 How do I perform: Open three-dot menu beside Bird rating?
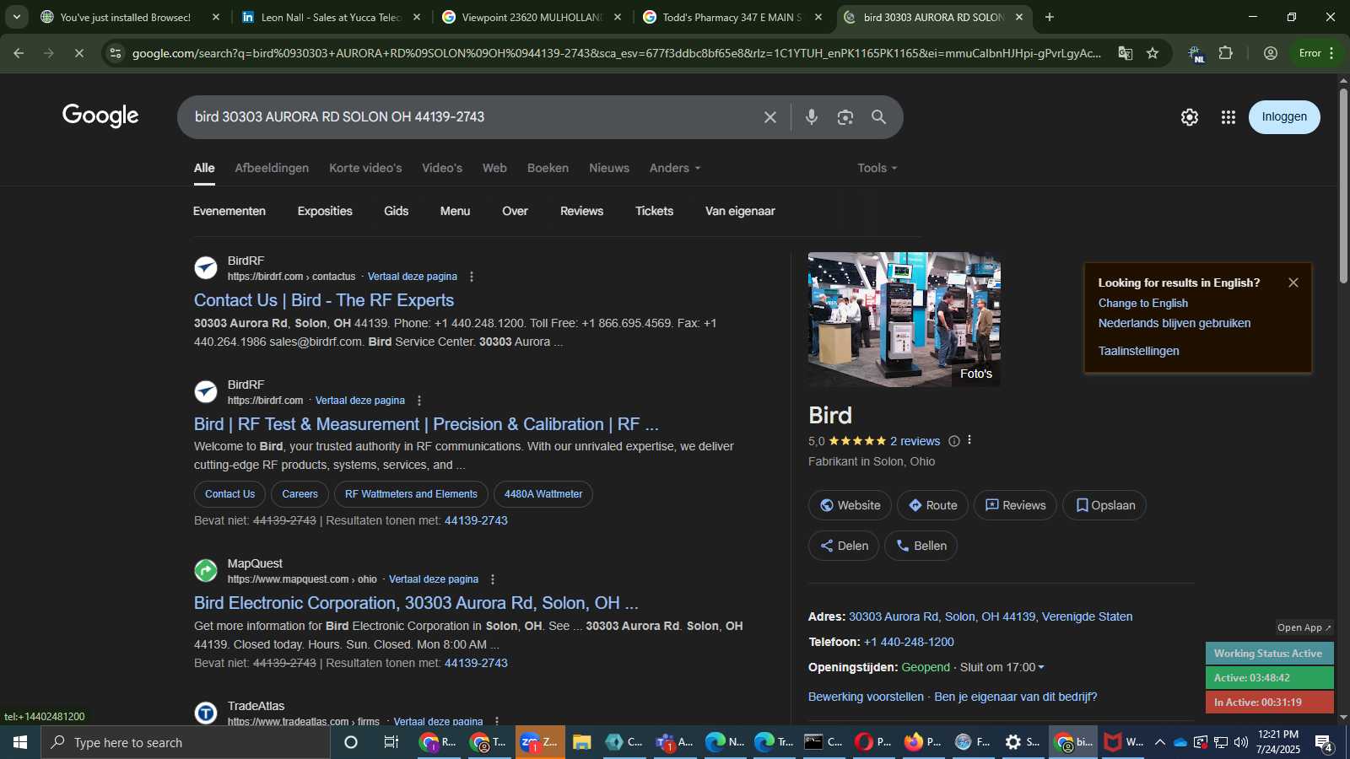click(969, 440)
